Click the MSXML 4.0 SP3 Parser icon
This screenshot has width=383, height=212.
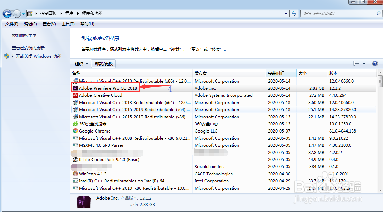coord(76,145)
